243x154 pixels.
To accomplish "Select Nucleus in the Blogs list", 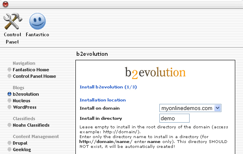I will (22, 101).
